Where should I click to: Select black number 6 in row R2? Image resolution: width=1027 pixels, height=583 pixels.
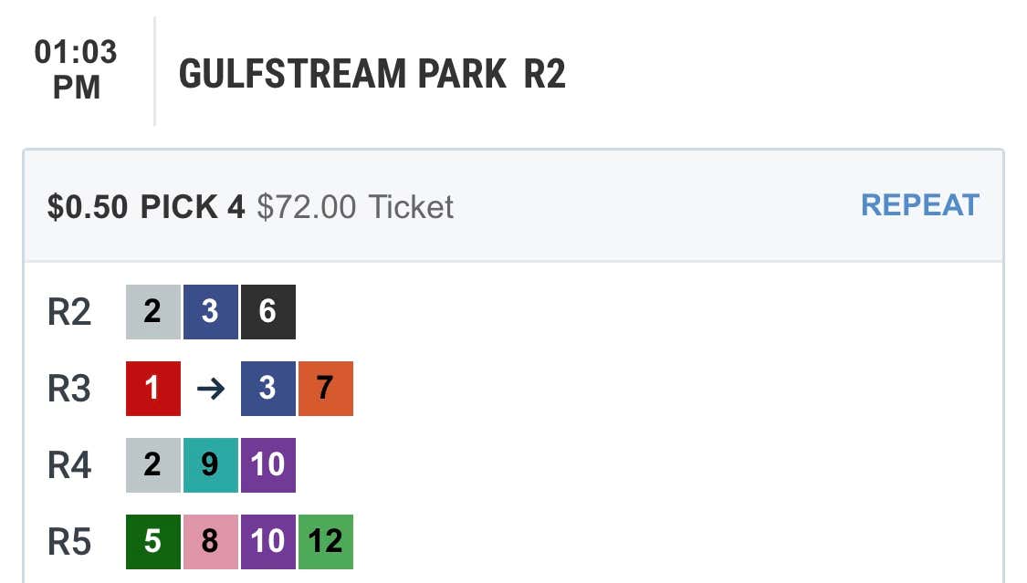(268, 311)
